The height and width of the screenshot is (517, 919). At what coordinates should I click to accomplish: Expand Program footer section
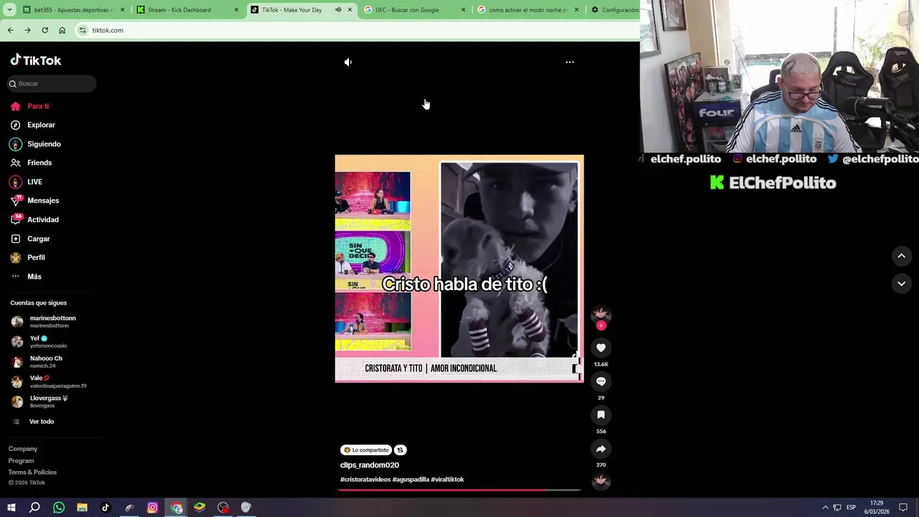[21, 461]
